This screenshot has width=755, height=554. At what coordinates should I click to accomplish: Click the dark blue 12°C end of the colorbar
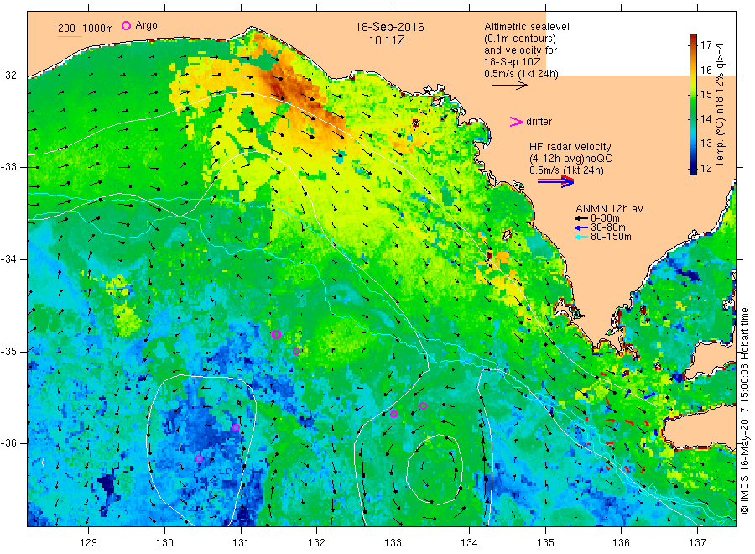click(693, 170)
